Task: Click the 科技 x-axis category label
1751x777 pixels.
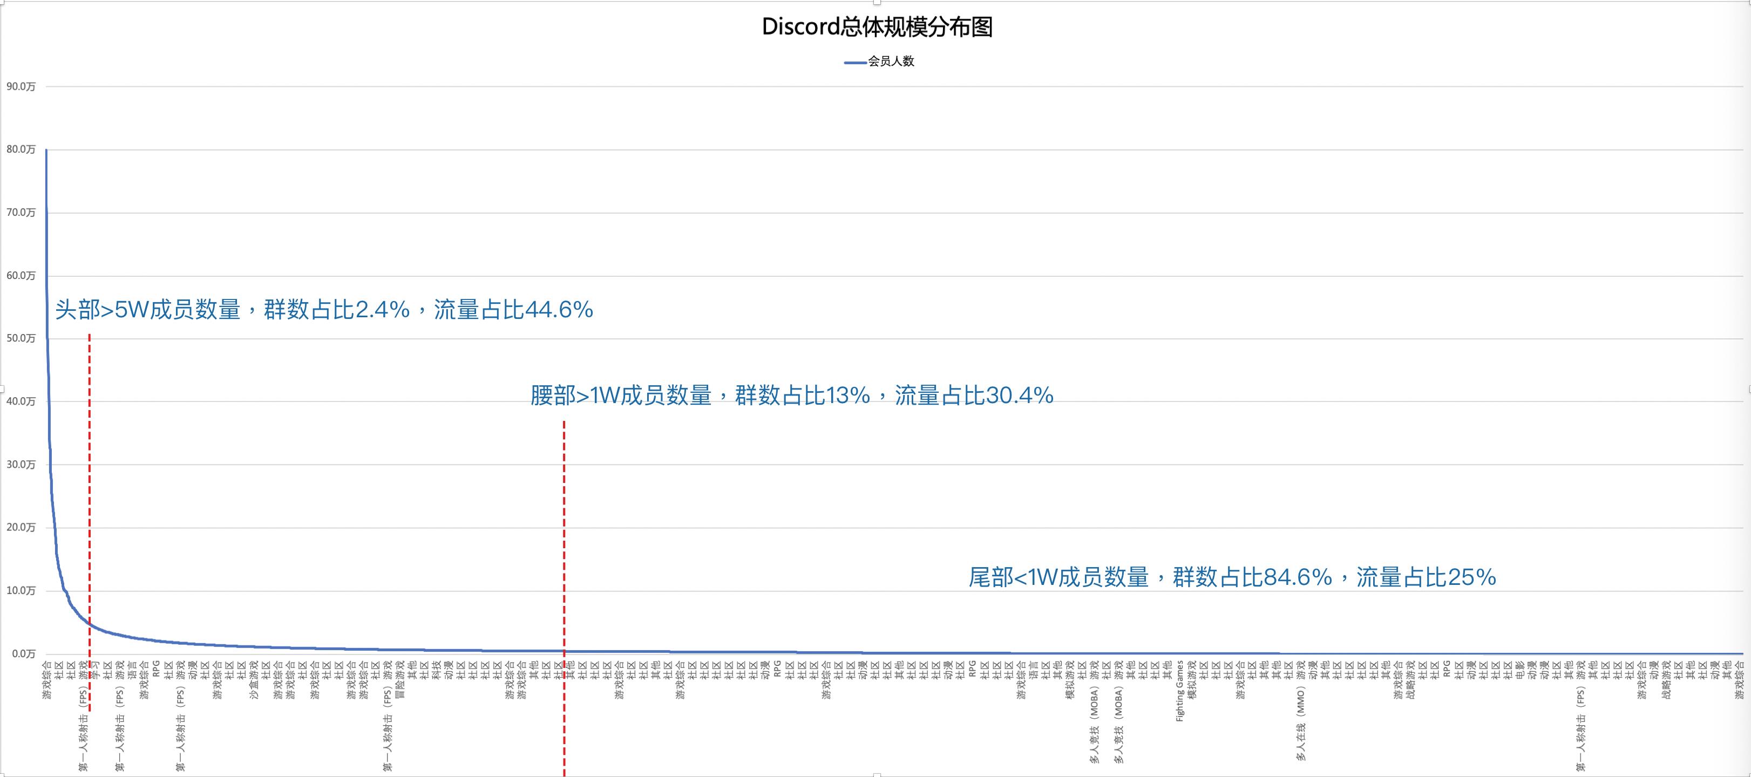Action: (436, 670)
